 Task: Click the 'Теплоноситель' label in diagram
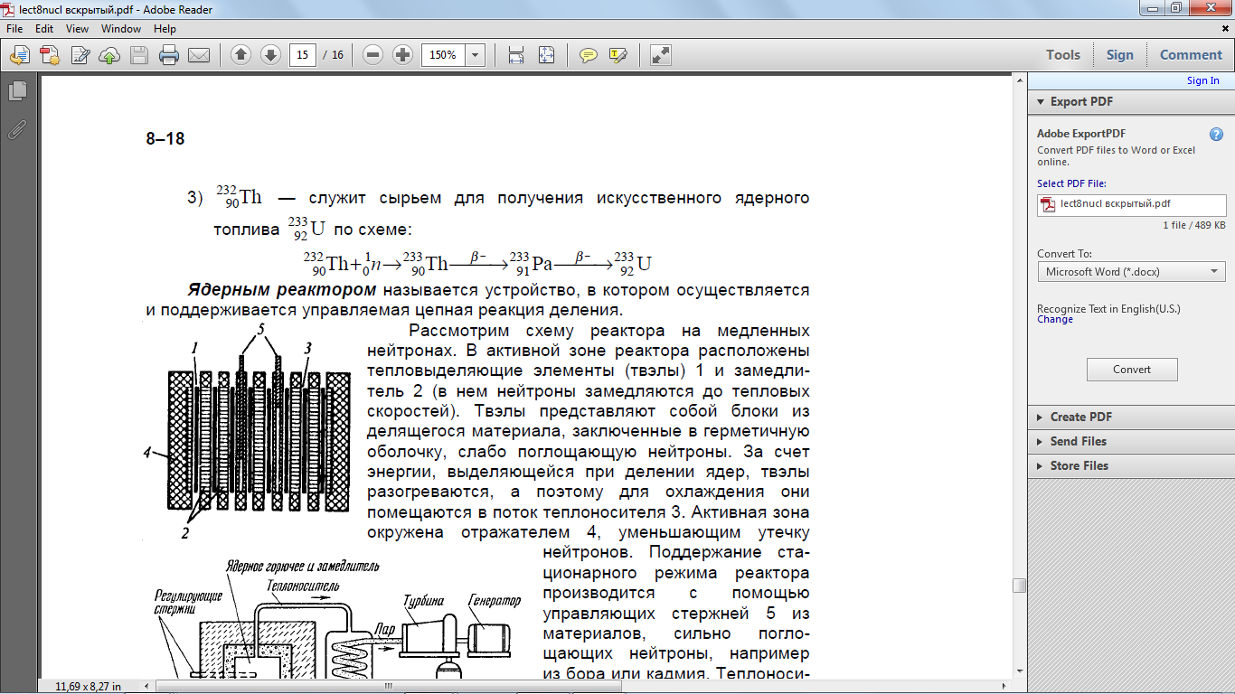pyautogui.click(x=303, y=585)
